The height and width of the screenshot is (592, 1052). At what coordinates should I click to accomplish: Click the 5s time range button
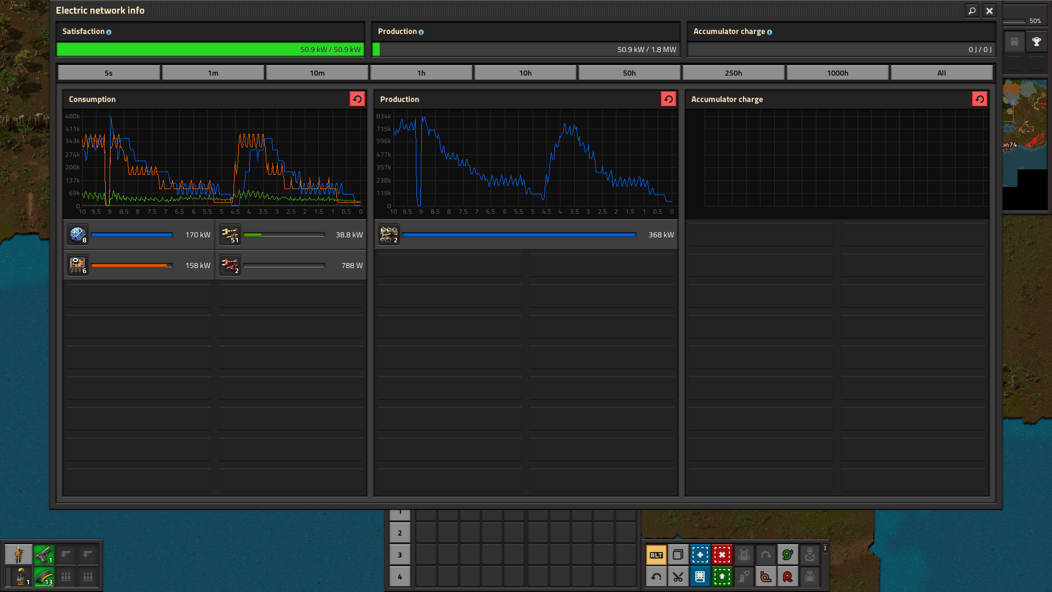[108, 73]
